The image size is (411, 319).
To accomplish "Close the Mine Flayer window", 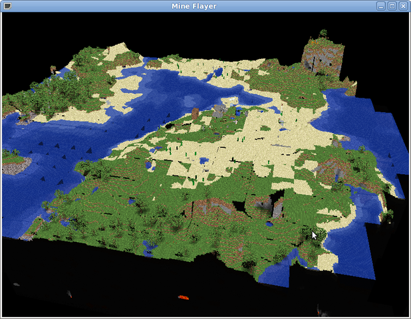I will 403,6.
